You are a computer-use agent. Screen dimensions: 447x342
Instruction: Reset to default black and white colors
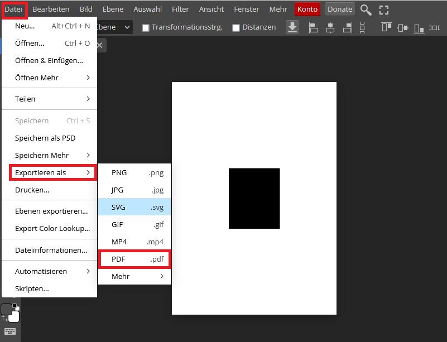click(15, 306)
